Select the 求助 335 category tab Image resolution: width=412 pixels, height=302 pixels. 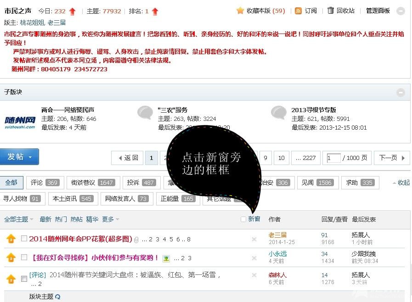[360, 182]
